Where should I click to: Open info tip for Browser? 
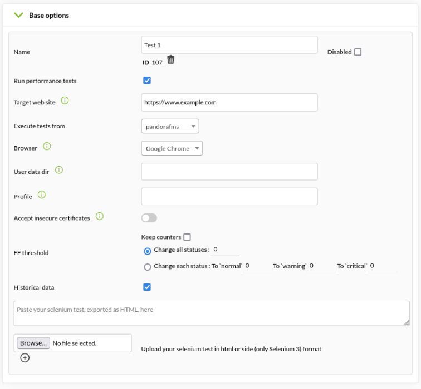(47, 146)
